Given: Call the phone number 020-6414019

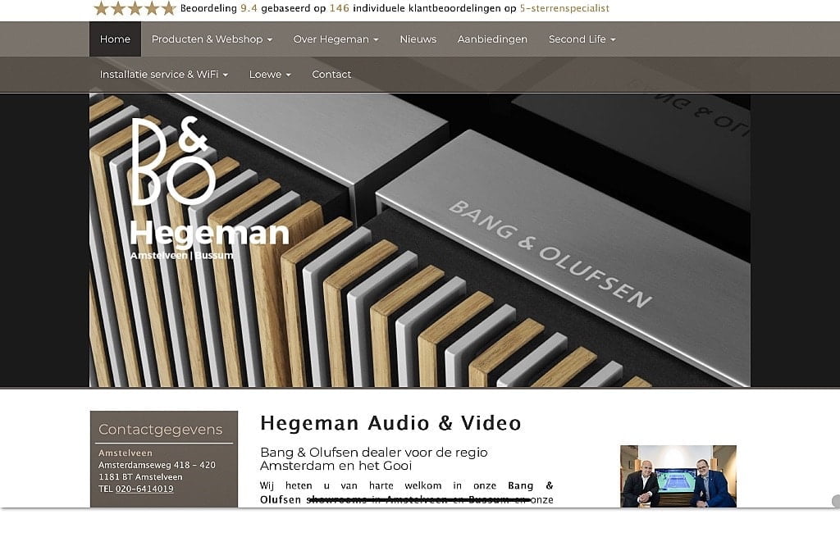Looking at the screenshot, I should [x=144, y=489].
